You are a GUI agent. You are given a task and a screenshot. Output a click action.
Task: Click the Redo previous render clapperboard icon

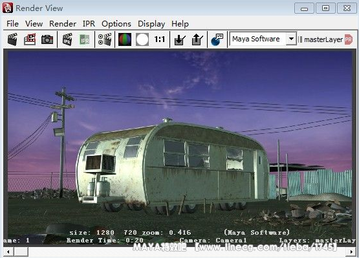(12, 39)
